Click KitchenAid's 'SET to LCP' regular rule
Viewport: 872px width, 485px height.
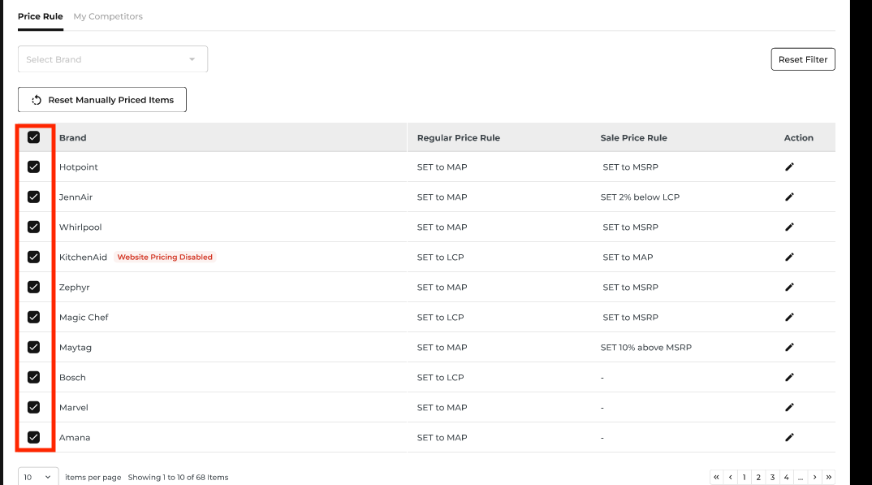tap(440, 257)
